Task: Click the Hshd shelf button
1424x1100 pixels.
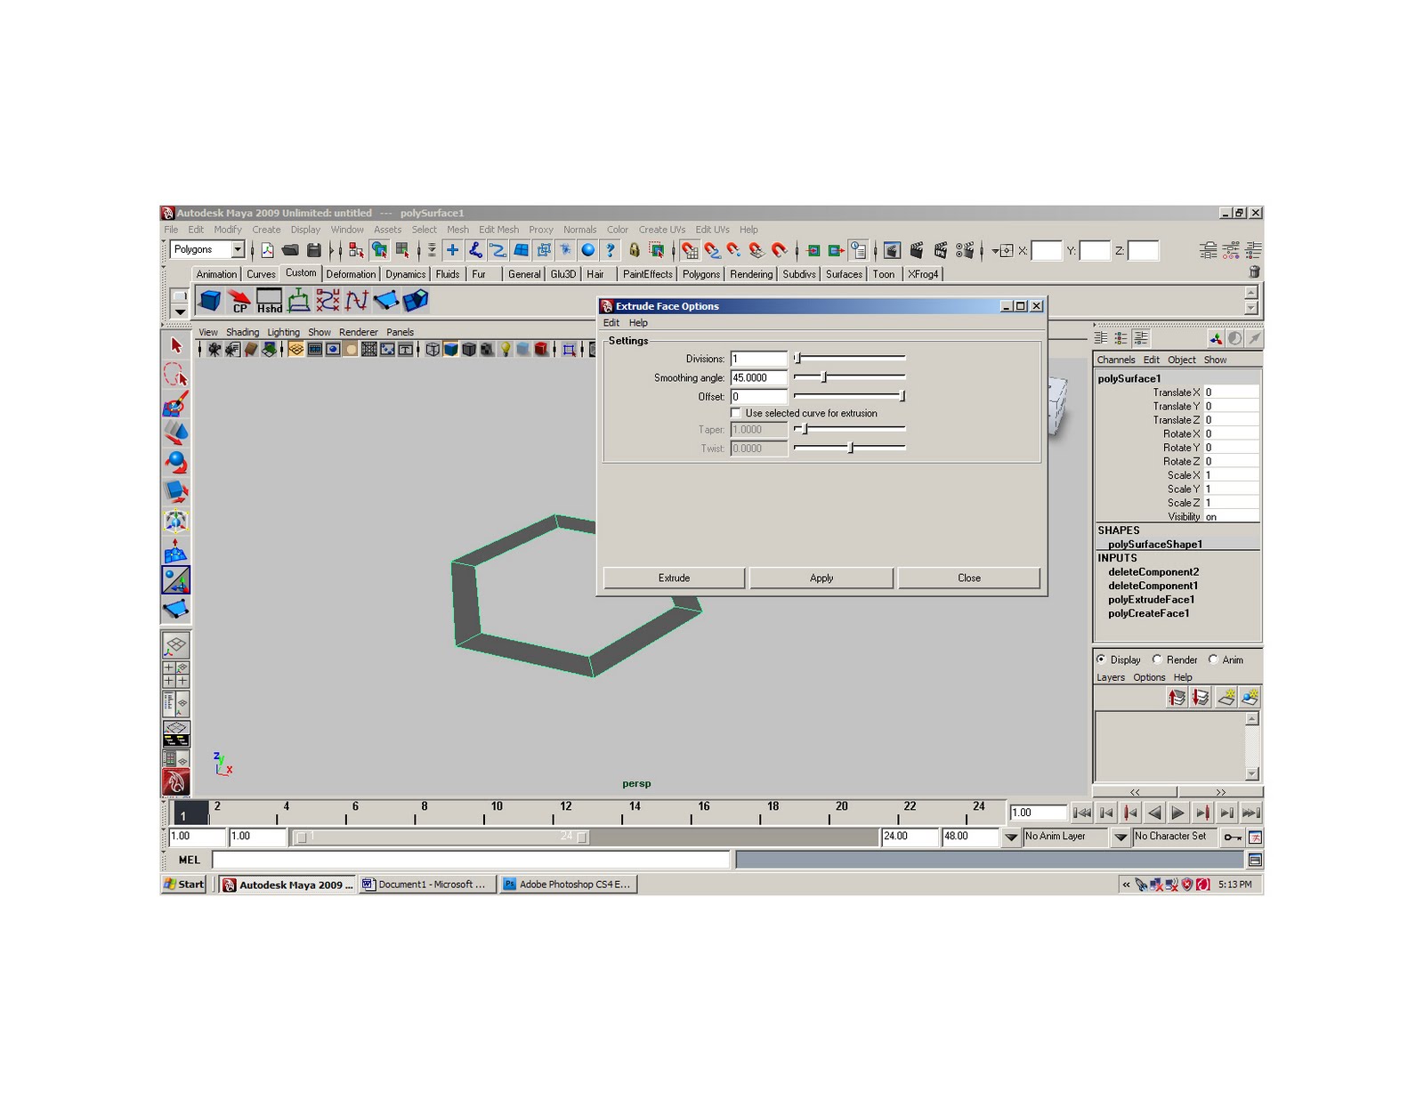Action: 269,301
